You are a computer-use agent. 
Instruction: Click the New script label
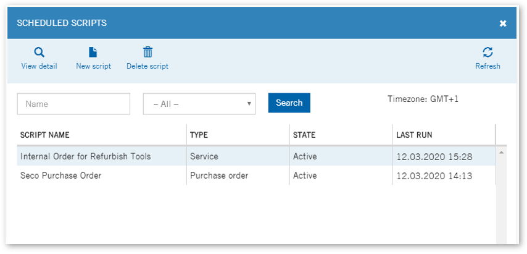tap(93, 66)
